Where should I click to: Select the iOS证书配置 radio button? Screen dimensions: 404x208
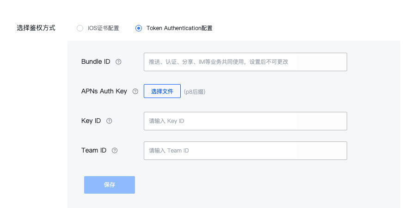80,28
